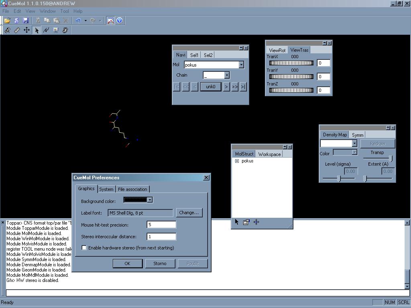Click the TranX value input field
Image resolution: width=411 pixels, height=308 pixels.
click(x=324, y=63)
